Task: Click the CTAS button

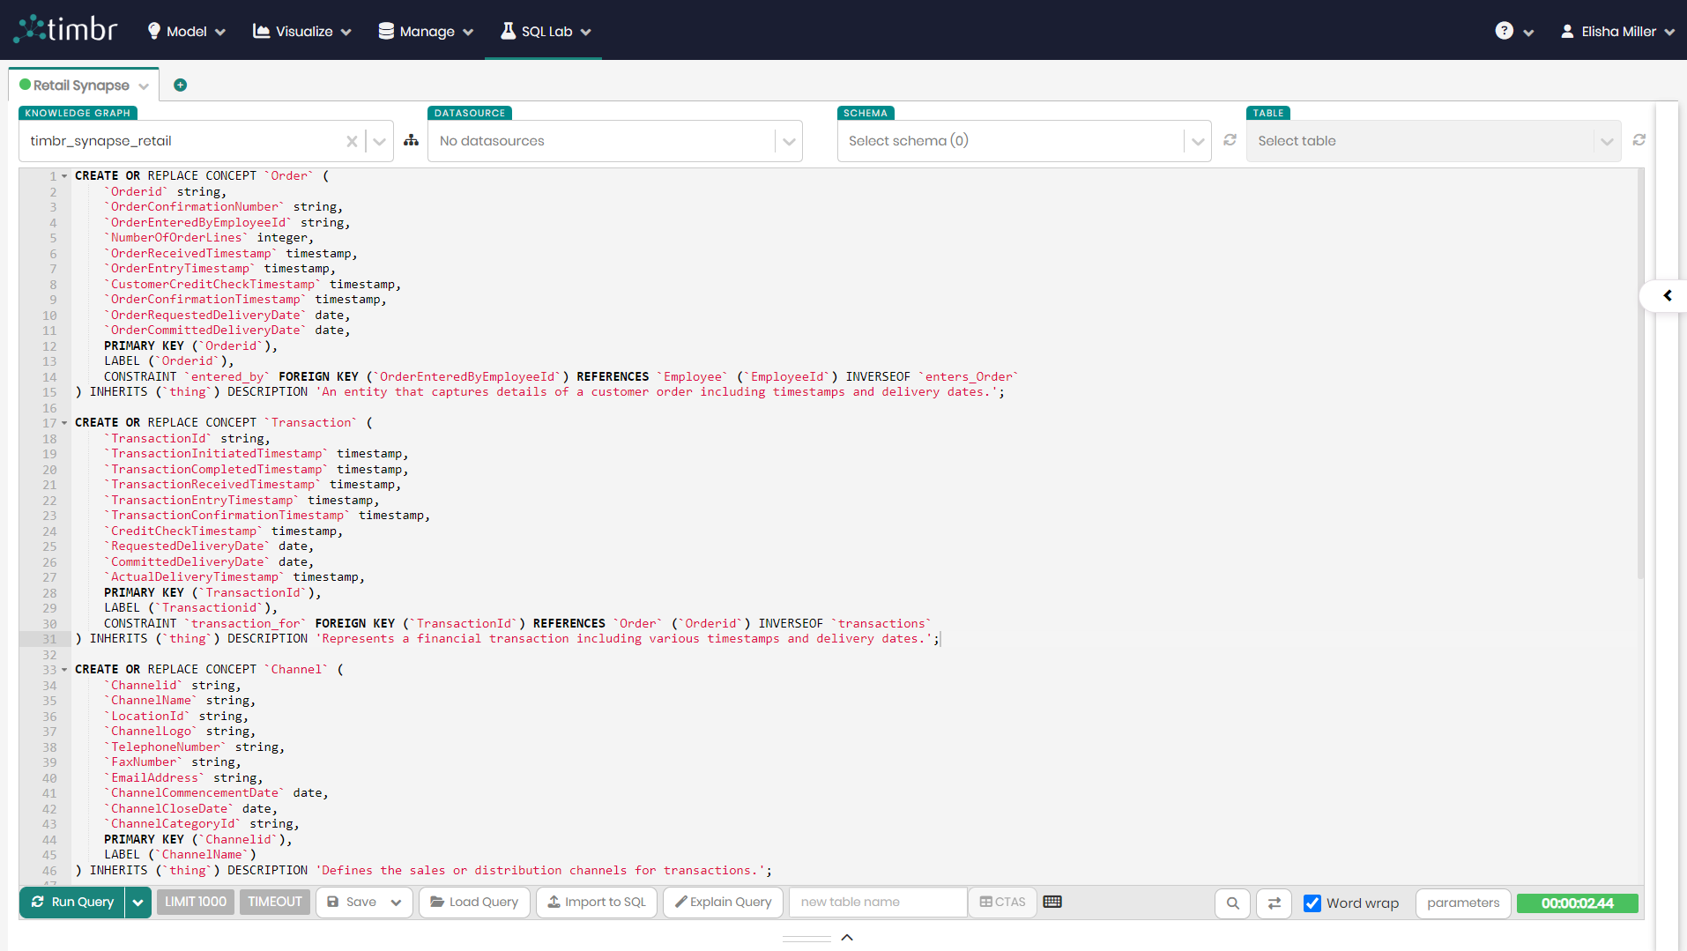Action: pyautogui.click(x=1002, y=902)
